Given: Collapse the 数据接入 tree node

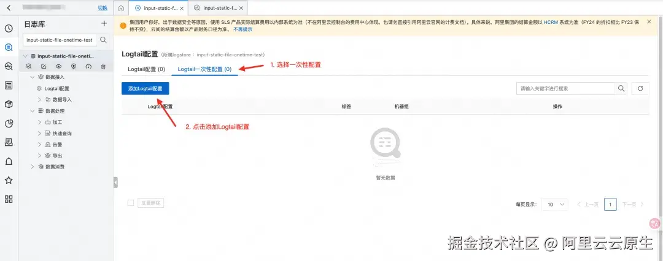Looking at the screenshot, I should 33,77.
